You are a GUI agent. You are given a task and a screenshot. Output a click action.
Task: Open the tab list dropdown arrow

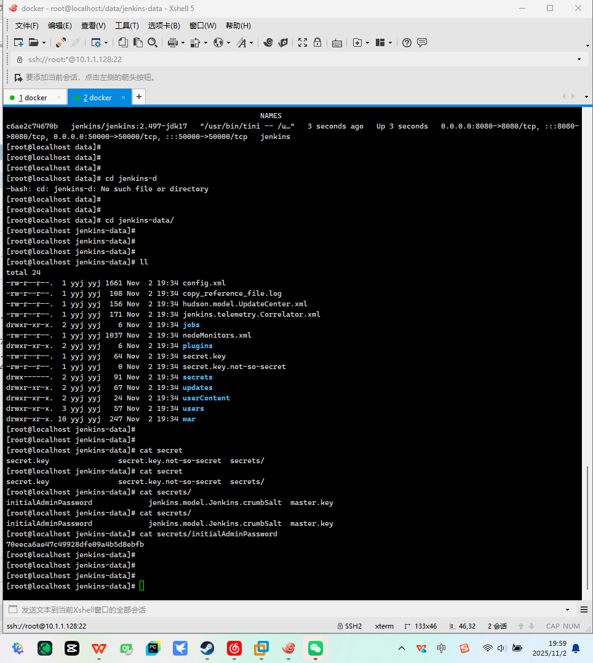tap(586, 97)
